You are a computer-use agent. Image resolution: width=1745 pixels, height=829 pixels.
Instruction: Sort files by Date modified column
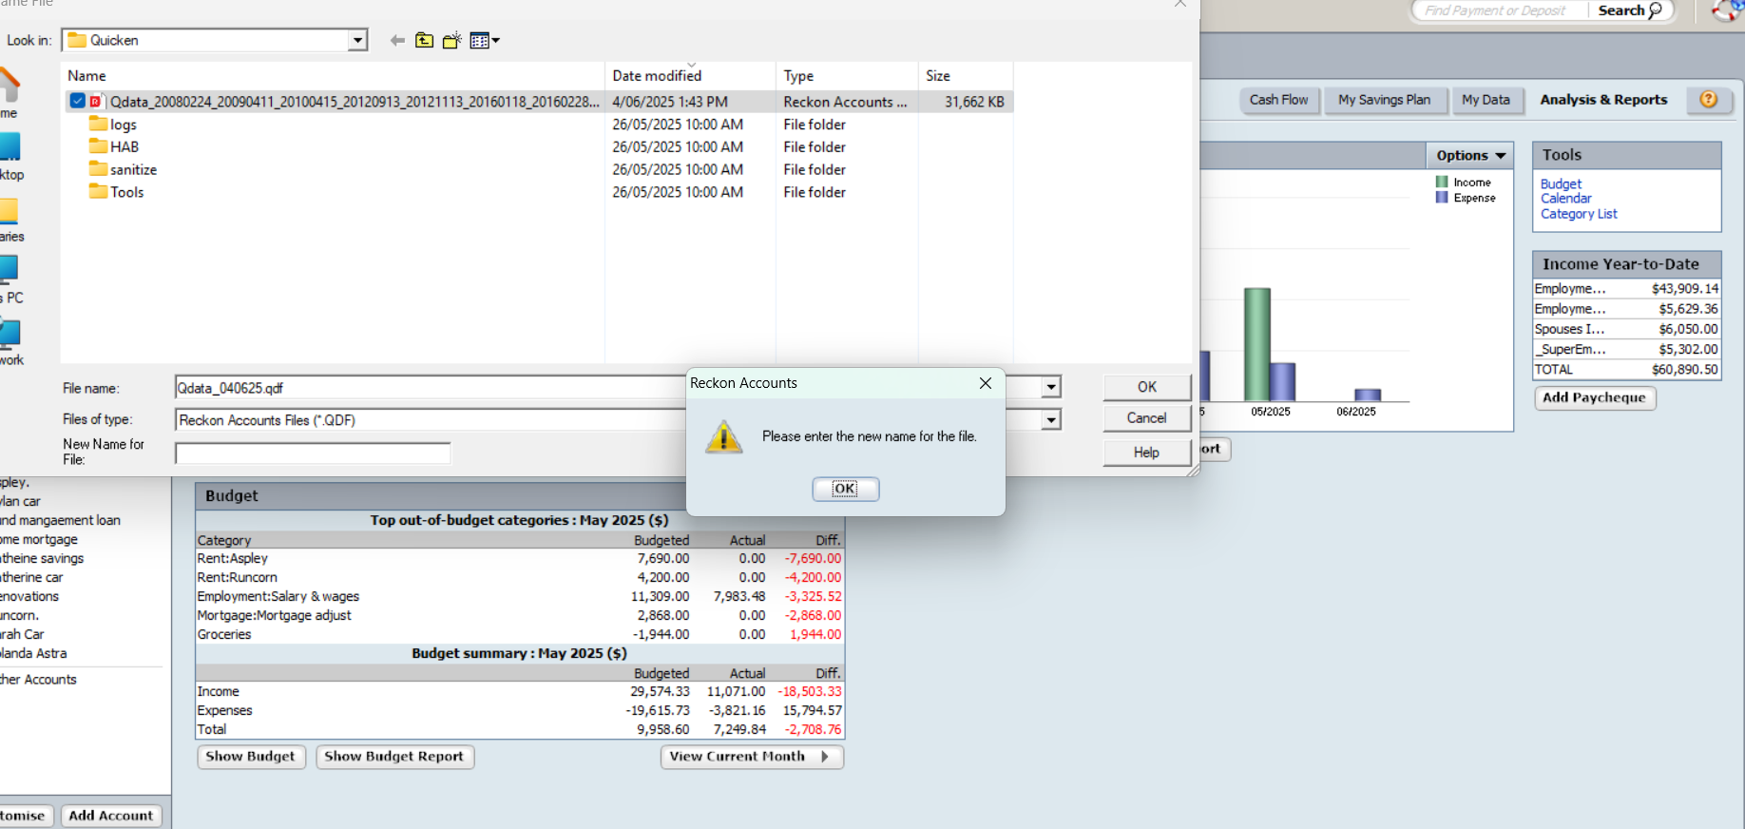pyautogui.click(x=690, y=76)
